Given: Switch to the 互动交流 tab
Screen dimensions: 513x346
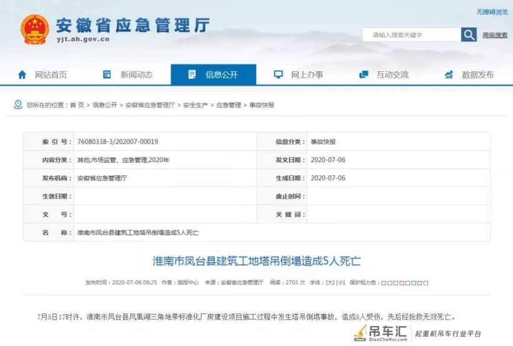Looking at the screenshot, I should click(384, 75).
